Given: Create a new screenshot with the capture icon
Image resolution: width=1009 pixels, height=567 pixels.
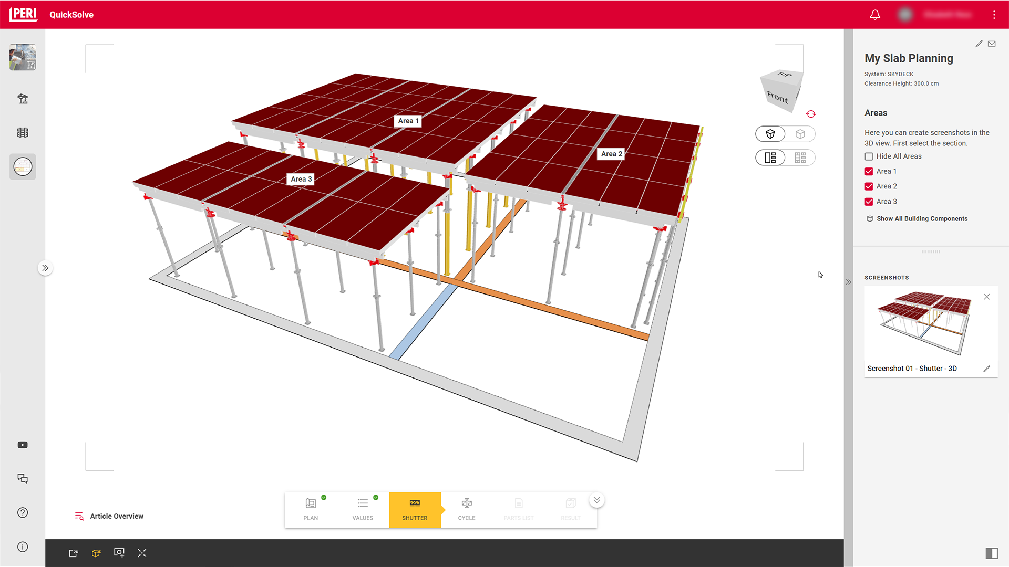Looking at the screenshot, I should pos(119,553).
